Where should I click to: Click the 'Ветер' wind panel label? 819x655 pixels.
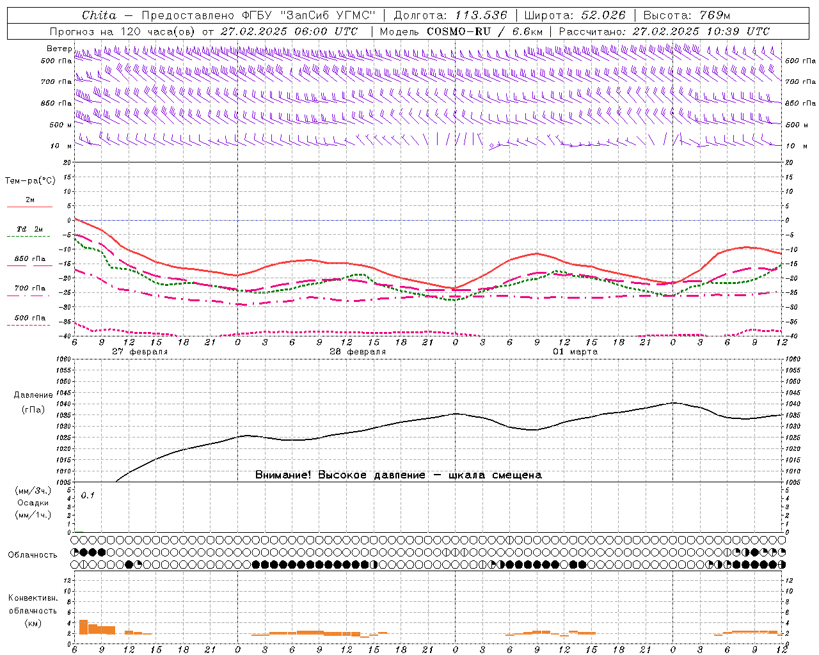click(59, 49)
